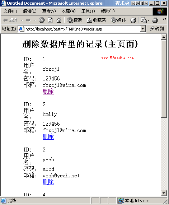Open the 工具(T) menu
The width and height of the screenshot is (169, 205).
[88, 11]
